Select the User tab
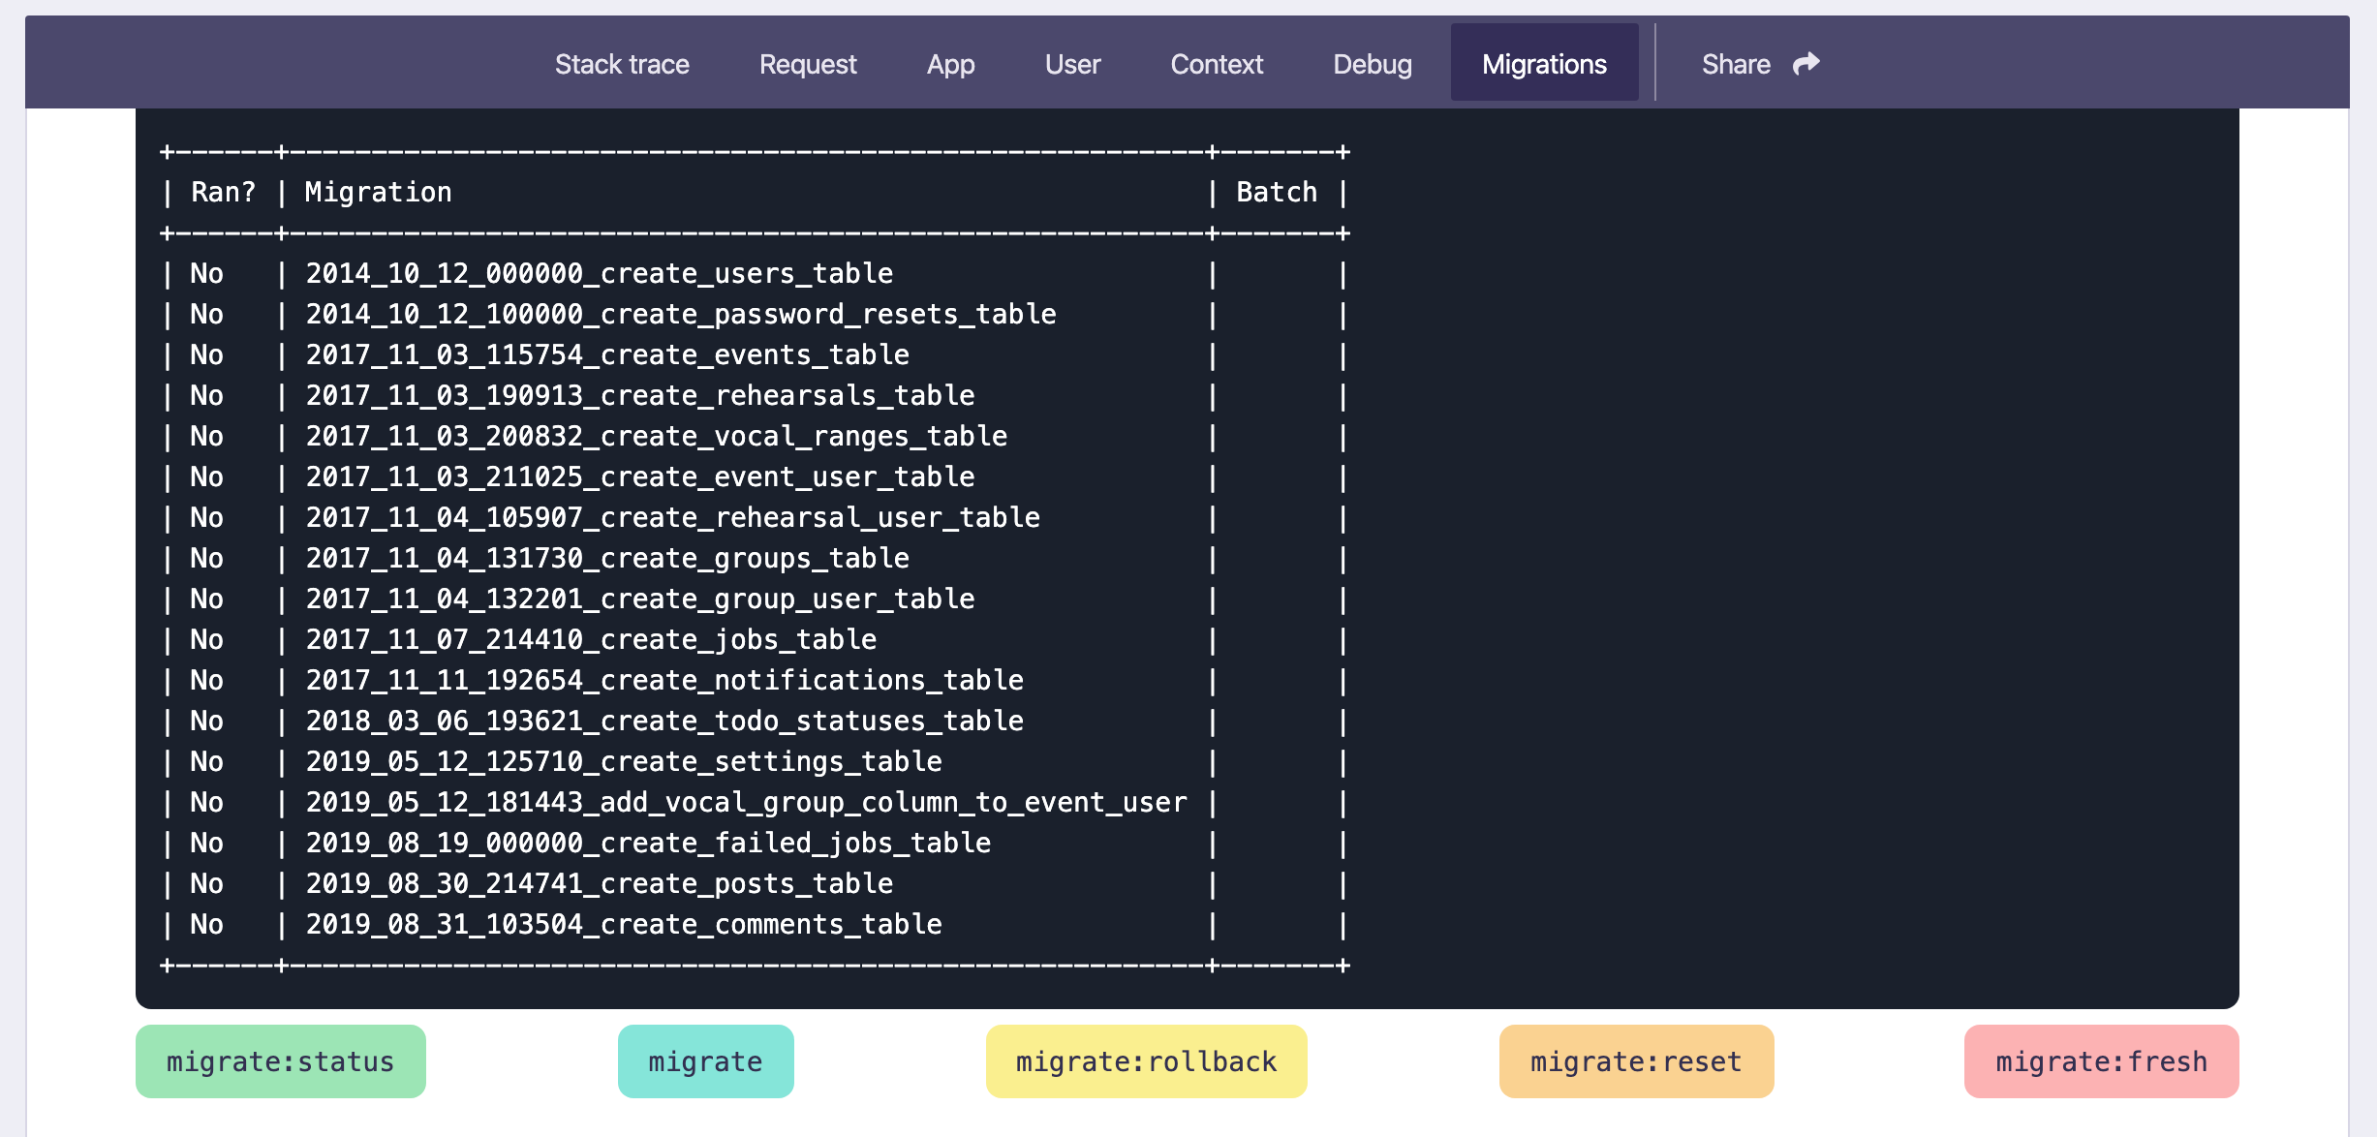The image size is (2377, 1137). pyautogui.click(x=1072, y=64)
